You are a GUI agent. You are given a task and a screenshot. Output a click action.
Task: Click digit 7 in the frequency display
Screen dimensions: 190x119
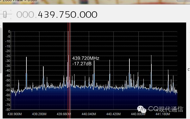click(x=62, y=15)
